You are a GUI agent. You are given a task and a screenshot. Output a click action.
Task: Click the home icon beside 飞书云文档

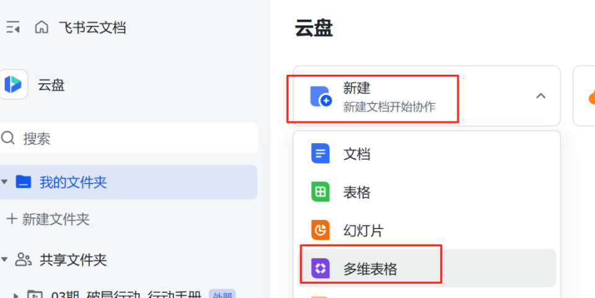(42, 27)
